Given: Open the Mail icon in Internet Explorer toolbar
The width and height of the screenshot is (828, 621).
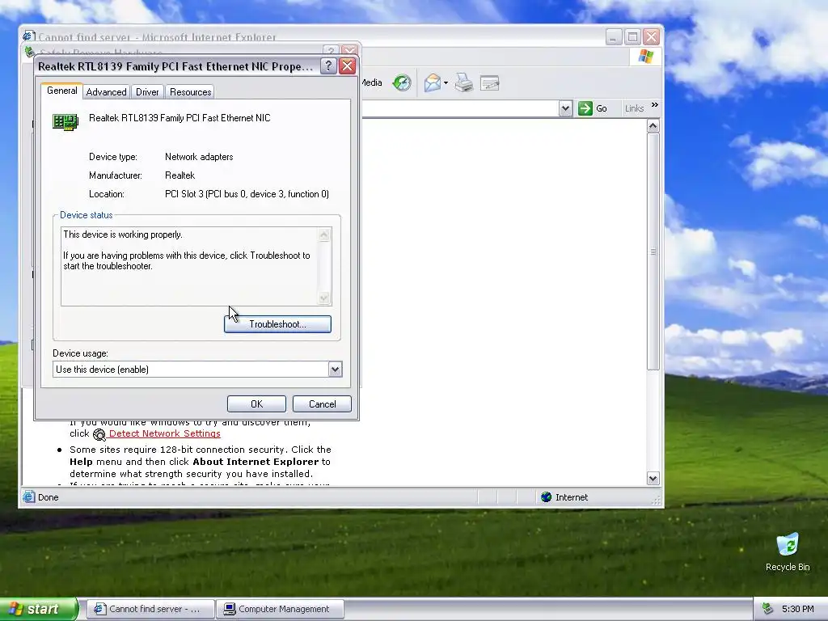Looking at the screenshot, I should point(433,83).
